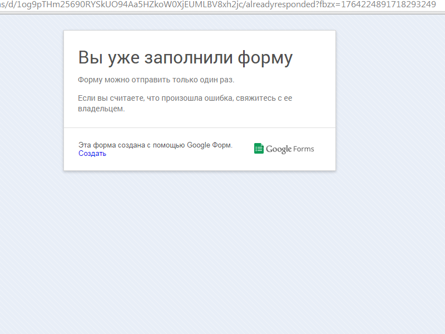Screen dimensions: 445x334
Task: Click the text about contacting the form owner
Action: [184, 102]
